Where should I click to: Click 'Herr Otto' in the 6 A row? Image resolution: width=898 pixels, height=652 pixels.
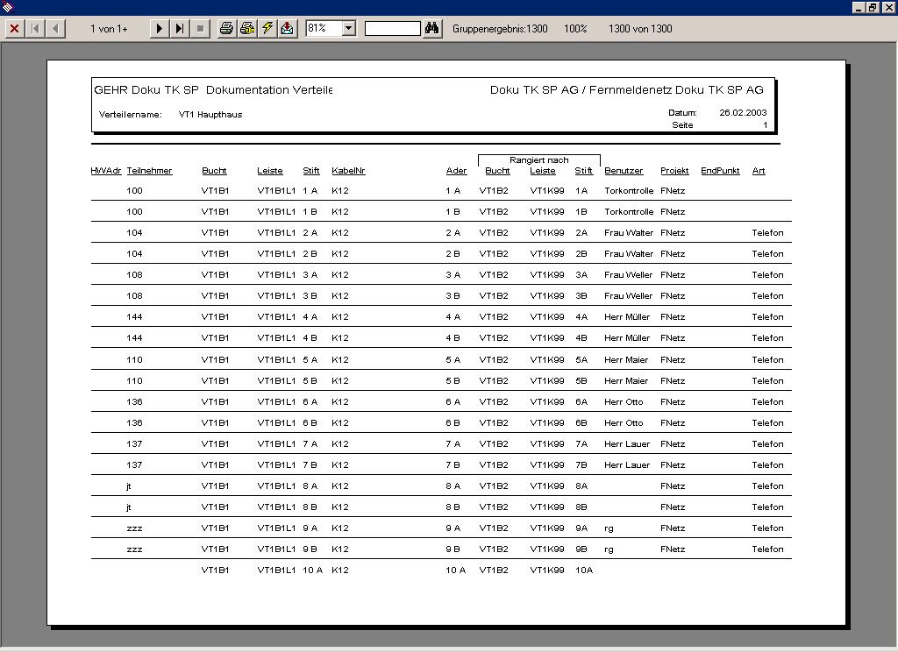pyautogui.click(x=624, y=402)
